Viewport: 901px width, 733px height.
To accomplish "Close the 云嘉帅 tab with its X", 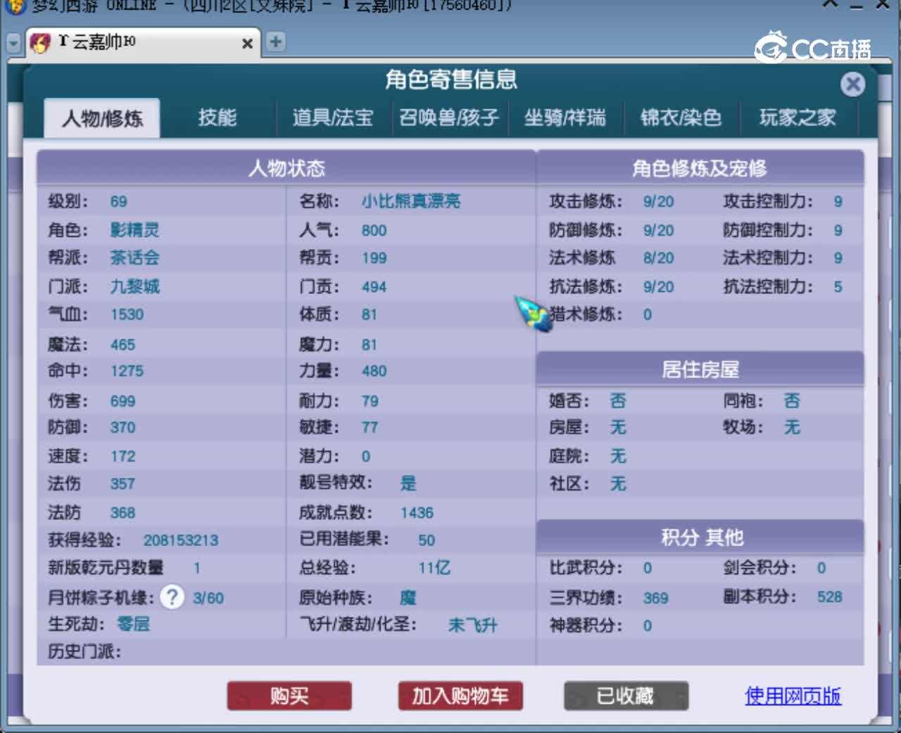I will 247,44.
